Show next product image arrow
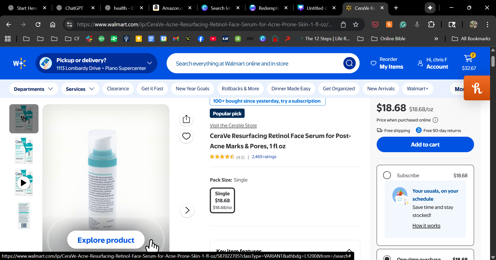The height and width of the screenshot is (260, 496). click(187, 210)
